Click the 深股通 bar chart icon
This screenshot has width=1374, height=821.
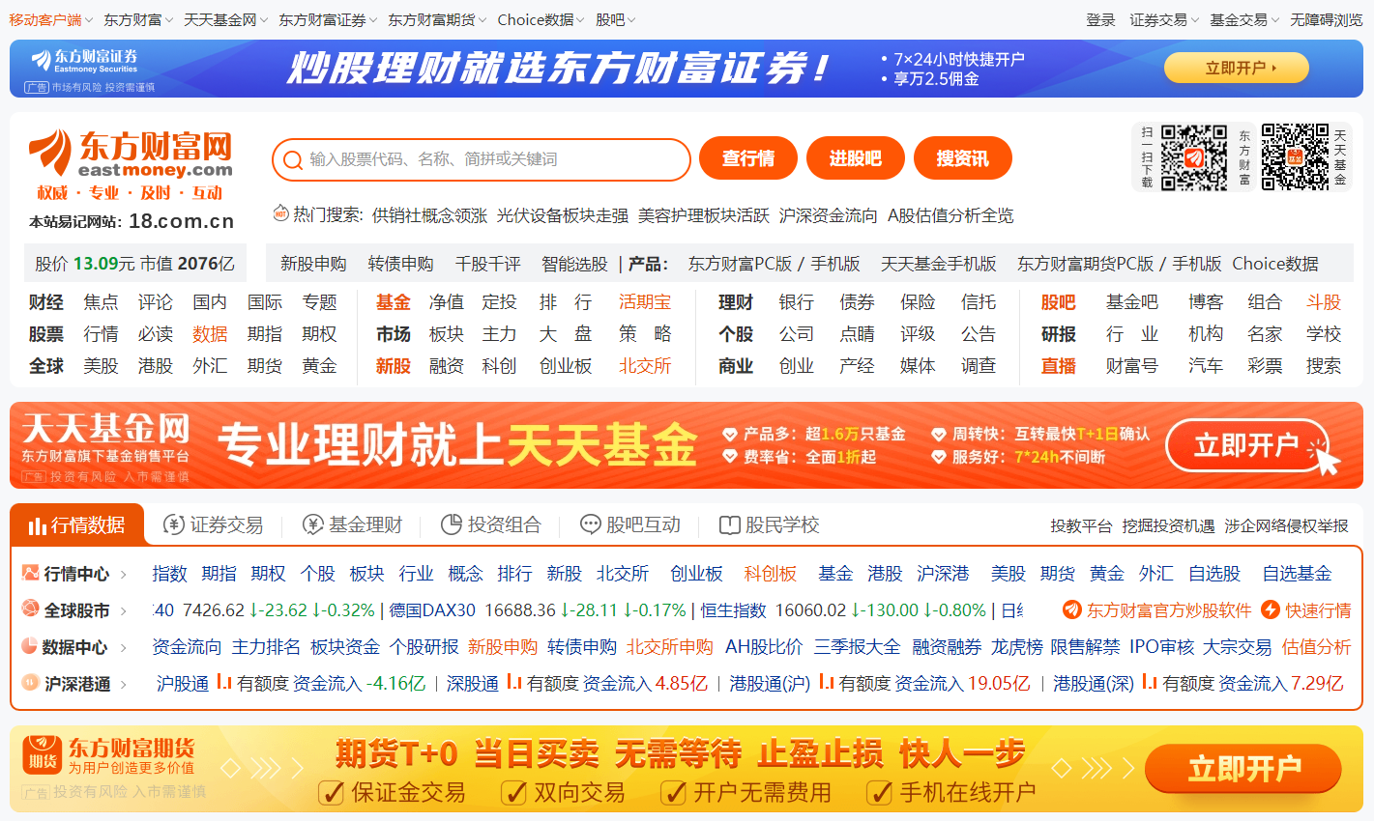513,682
